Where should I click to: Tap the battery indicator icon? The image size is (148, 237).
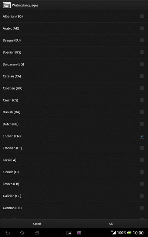(129, 233)
